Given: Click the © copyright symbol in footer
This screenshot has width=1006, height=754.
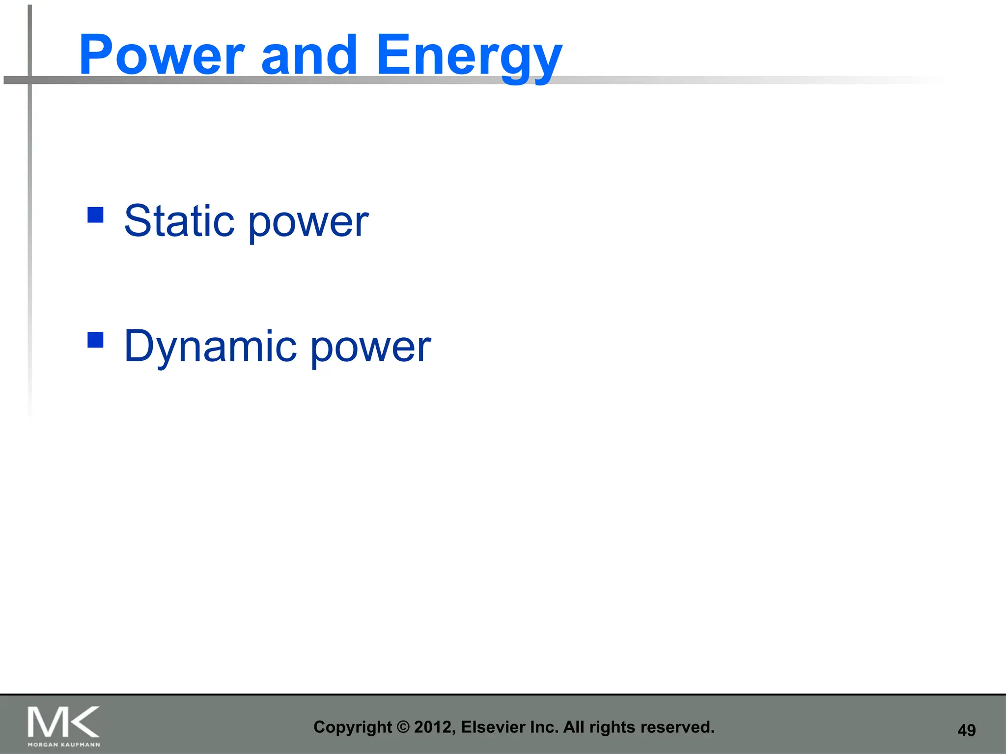Looking at the screenshot, I should (x=403, y=727).
